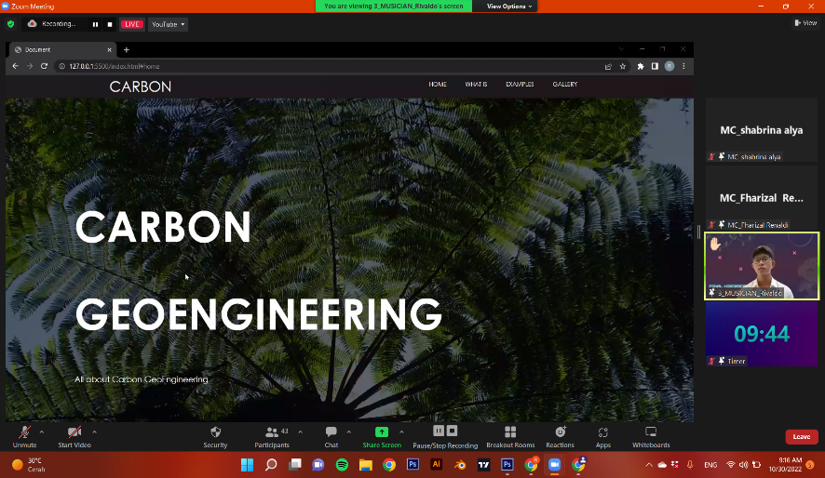Open browser three-dot menu
This screenshot has width=825, height=478.
[683, 66]
